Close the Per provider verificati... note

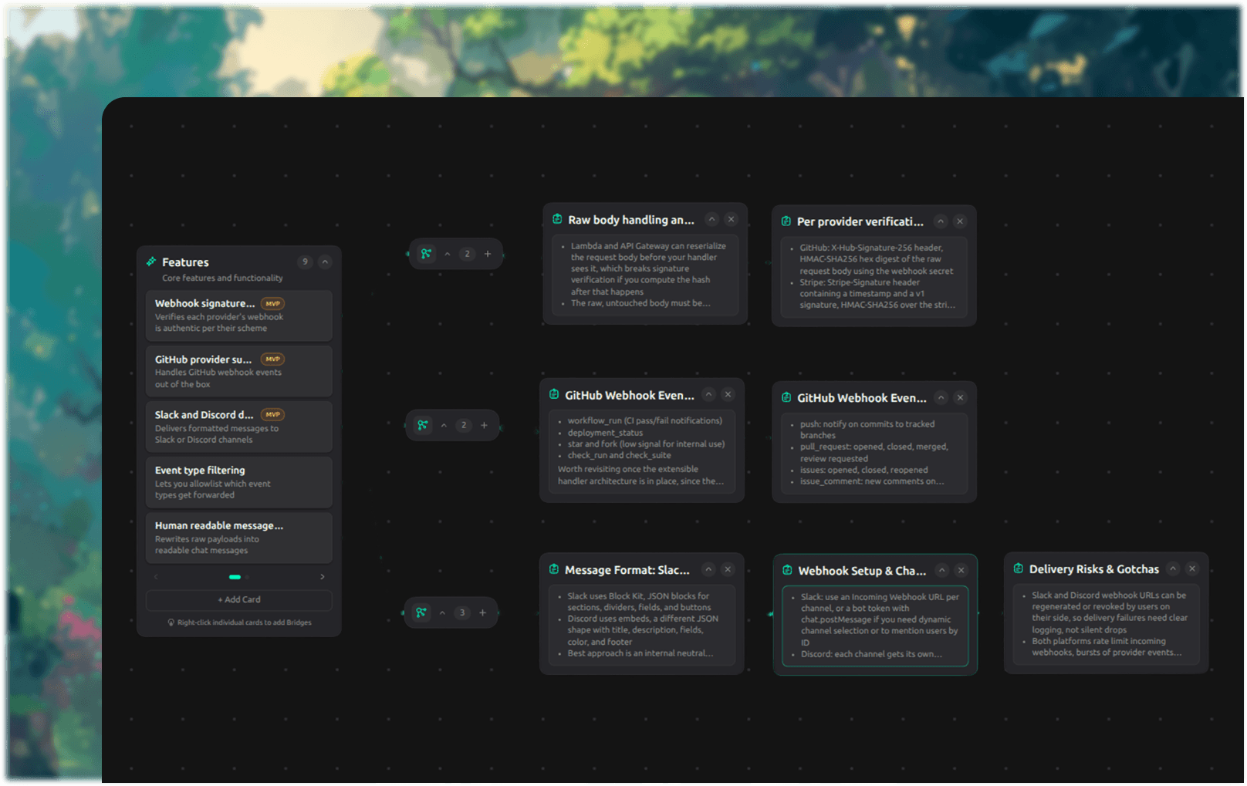pyautogui.click(x=960, y=221)
